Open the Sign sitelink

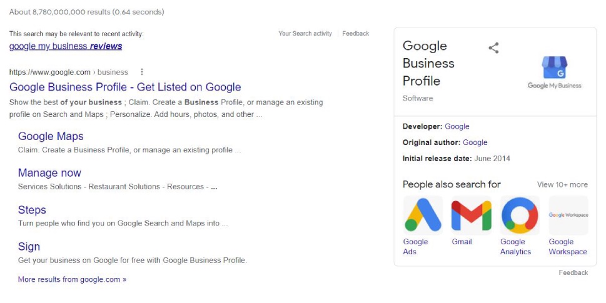[x=29, y=246]
